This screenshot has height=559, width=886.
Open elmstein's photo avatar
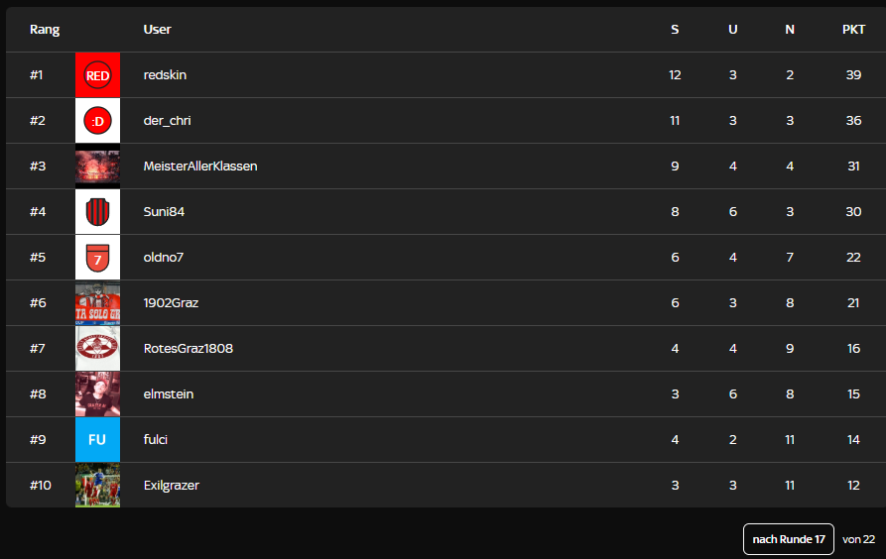point(97,394)
